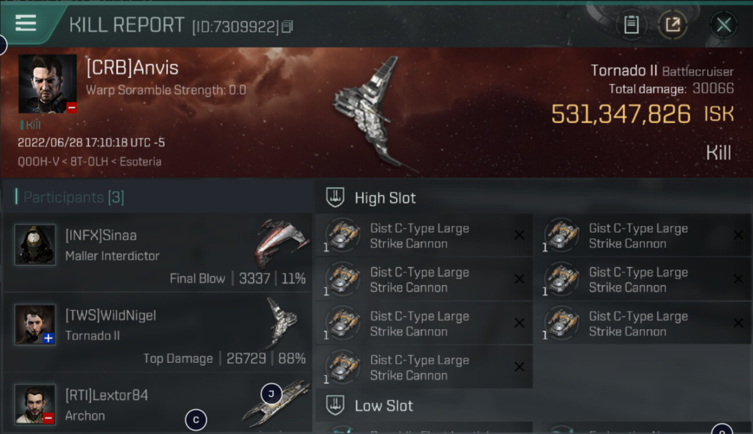Close the kill report window
Viewport: 753px width, 434px height.
click(x=723, y=25)
